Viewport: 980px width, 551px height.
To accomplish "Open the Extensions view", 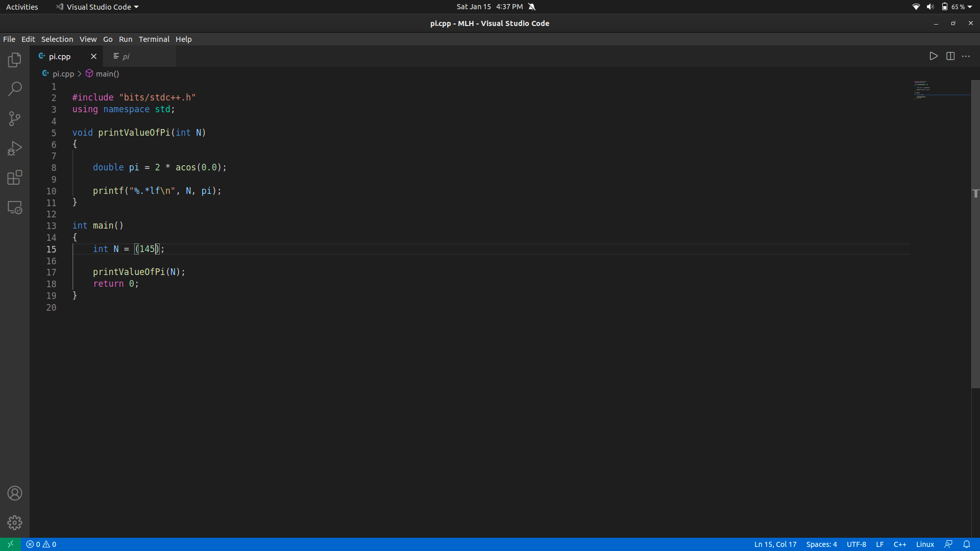I will [x=15, y=178].
